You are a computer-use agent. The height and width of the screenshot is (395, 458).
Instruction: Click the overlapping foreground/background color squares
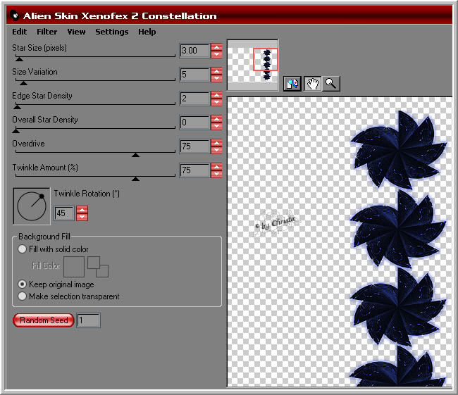tap(98, 267)
